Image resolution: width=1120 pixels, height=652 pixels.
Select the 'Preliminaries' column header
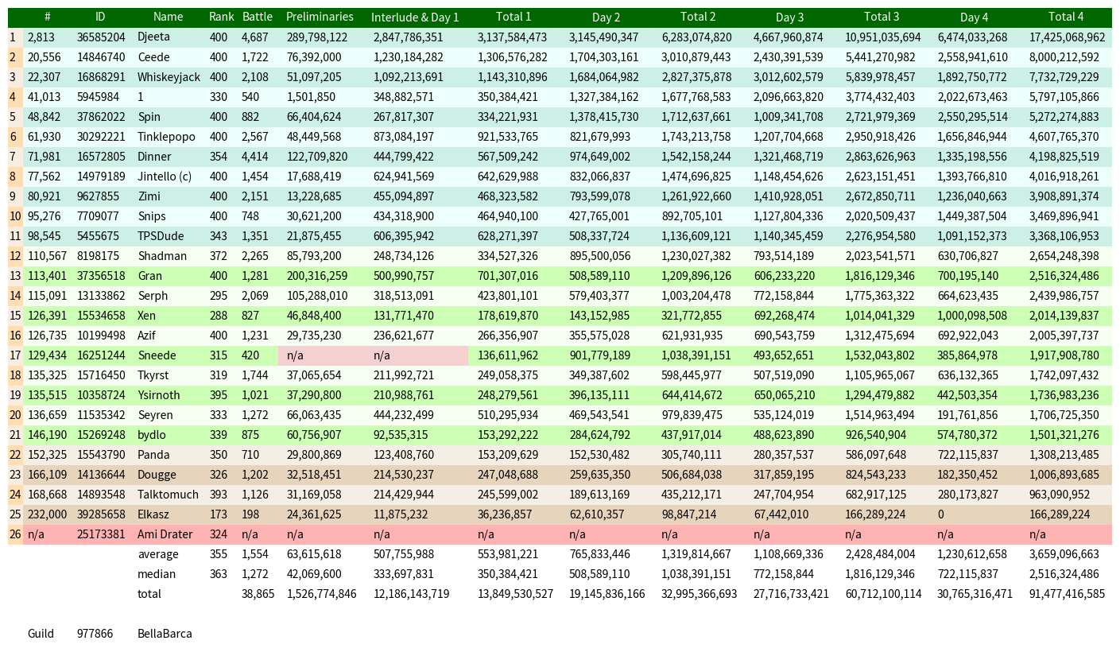(x=320, y=17)
